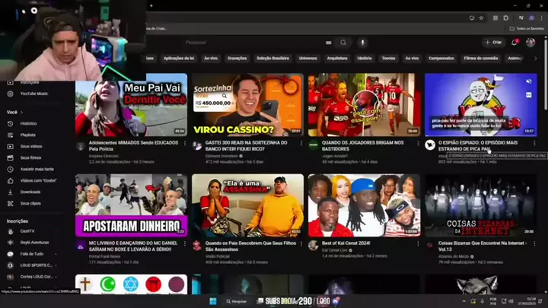Viewport: 548px width, 308px height.
Task: Open the Downloads sidebar item
Action: (30, 192)
